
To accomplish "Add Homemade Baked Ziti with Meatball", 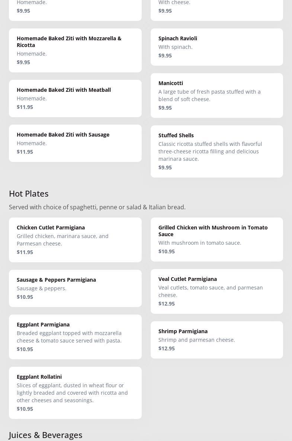I will tap(75, 98).
